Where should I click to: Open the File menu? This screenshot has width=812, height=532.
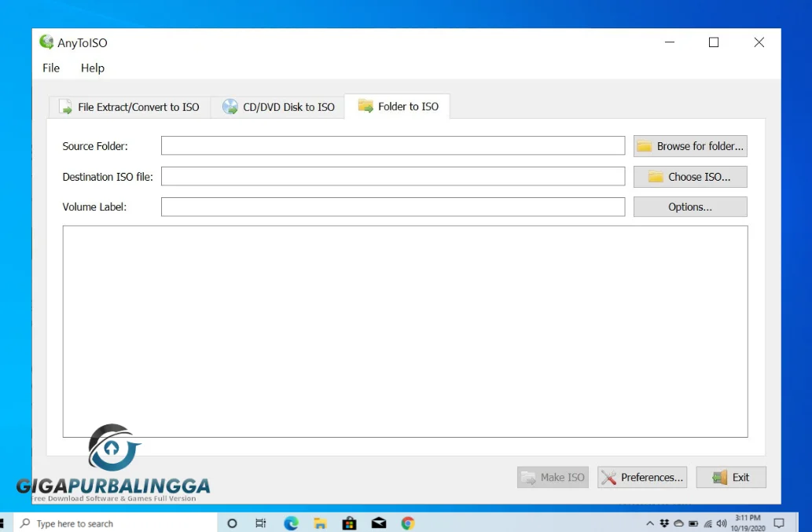(x=51, y=68)
